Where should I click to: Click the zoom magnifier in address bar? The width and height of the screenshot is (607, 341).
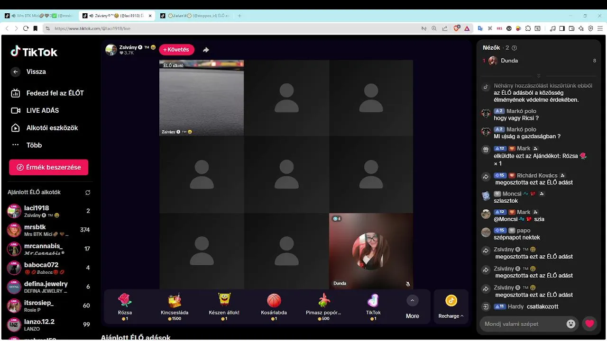(434, 28)
